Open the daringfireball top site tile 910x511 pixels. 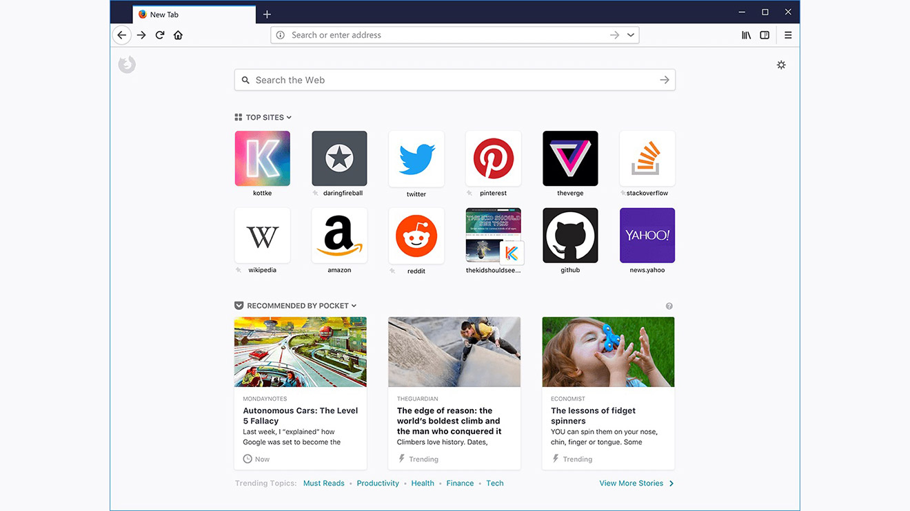click(x=339, y=158)
